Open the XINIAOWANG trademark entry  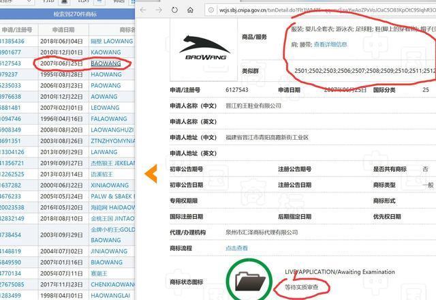pos(110,185)
